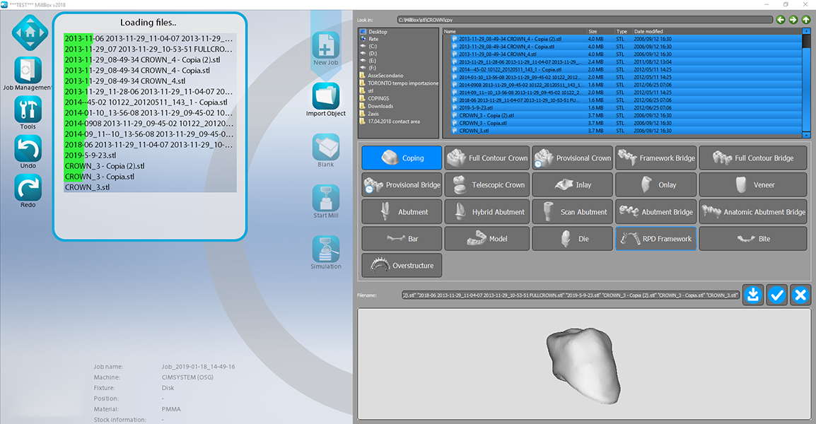This screenshot has height=424, width=816.
Task: Click the Import Object icon
Action: [326, 96]
